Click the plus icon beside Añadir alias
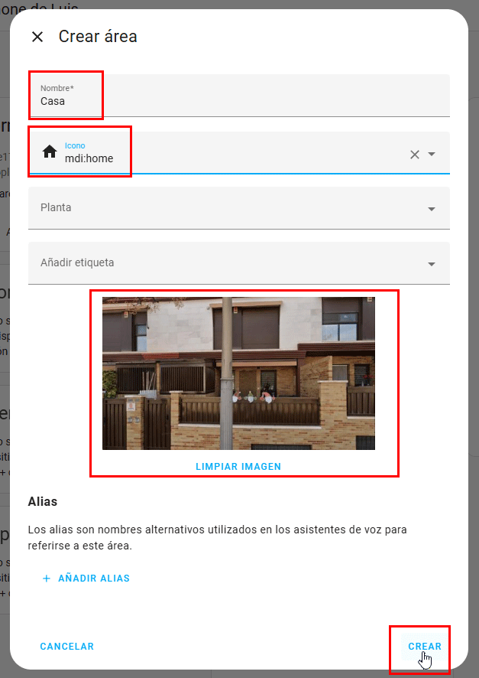The width and height of the screenshot is (479, 678). point(47,579)
